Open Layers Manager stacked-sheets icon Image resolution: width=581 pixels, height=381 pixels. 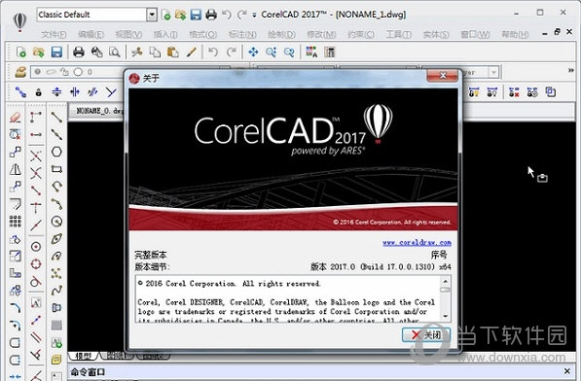(x=20, y=72)
